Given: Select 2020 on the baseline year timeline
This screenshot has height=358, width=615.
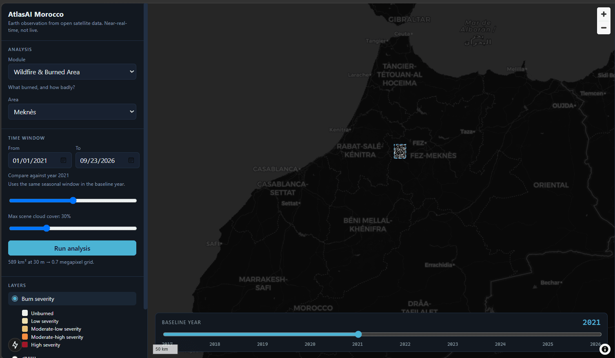Looking at the screenshot, I should (310, 344).
